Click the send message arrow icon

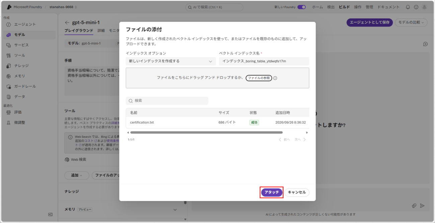tap(422, 206)
